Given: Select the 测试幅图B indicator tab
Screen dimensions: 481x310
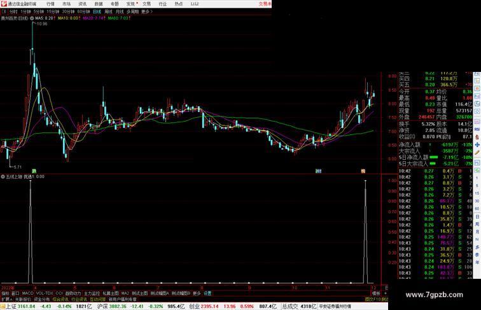Looking at the screenshot, I should tap(181, 293).
